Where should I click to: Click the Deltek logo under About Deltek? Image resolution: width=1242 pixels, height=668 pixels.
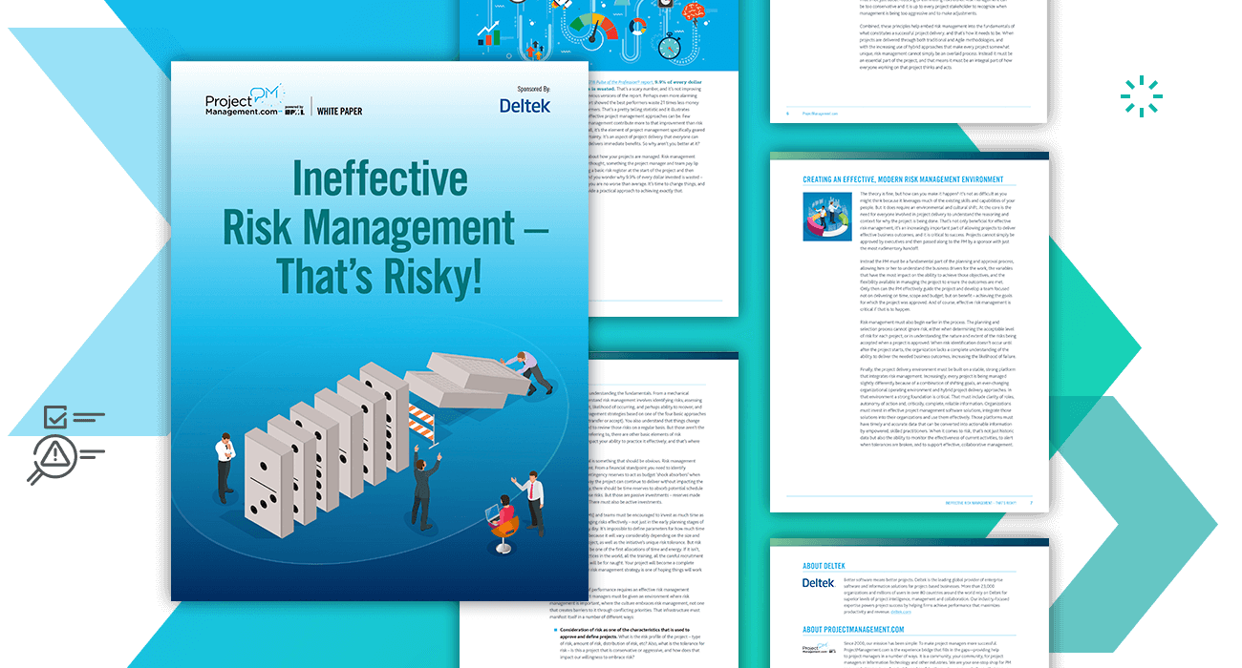point(818,583)
